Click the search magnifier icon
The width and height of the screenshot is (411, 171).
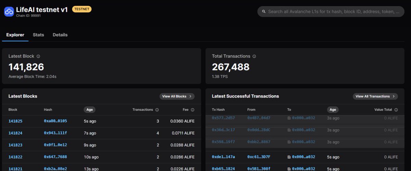(264, 12)
